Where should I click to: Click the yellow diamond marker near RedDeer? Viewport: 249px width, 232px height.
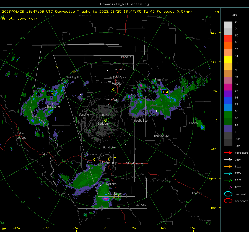(114, 90)
